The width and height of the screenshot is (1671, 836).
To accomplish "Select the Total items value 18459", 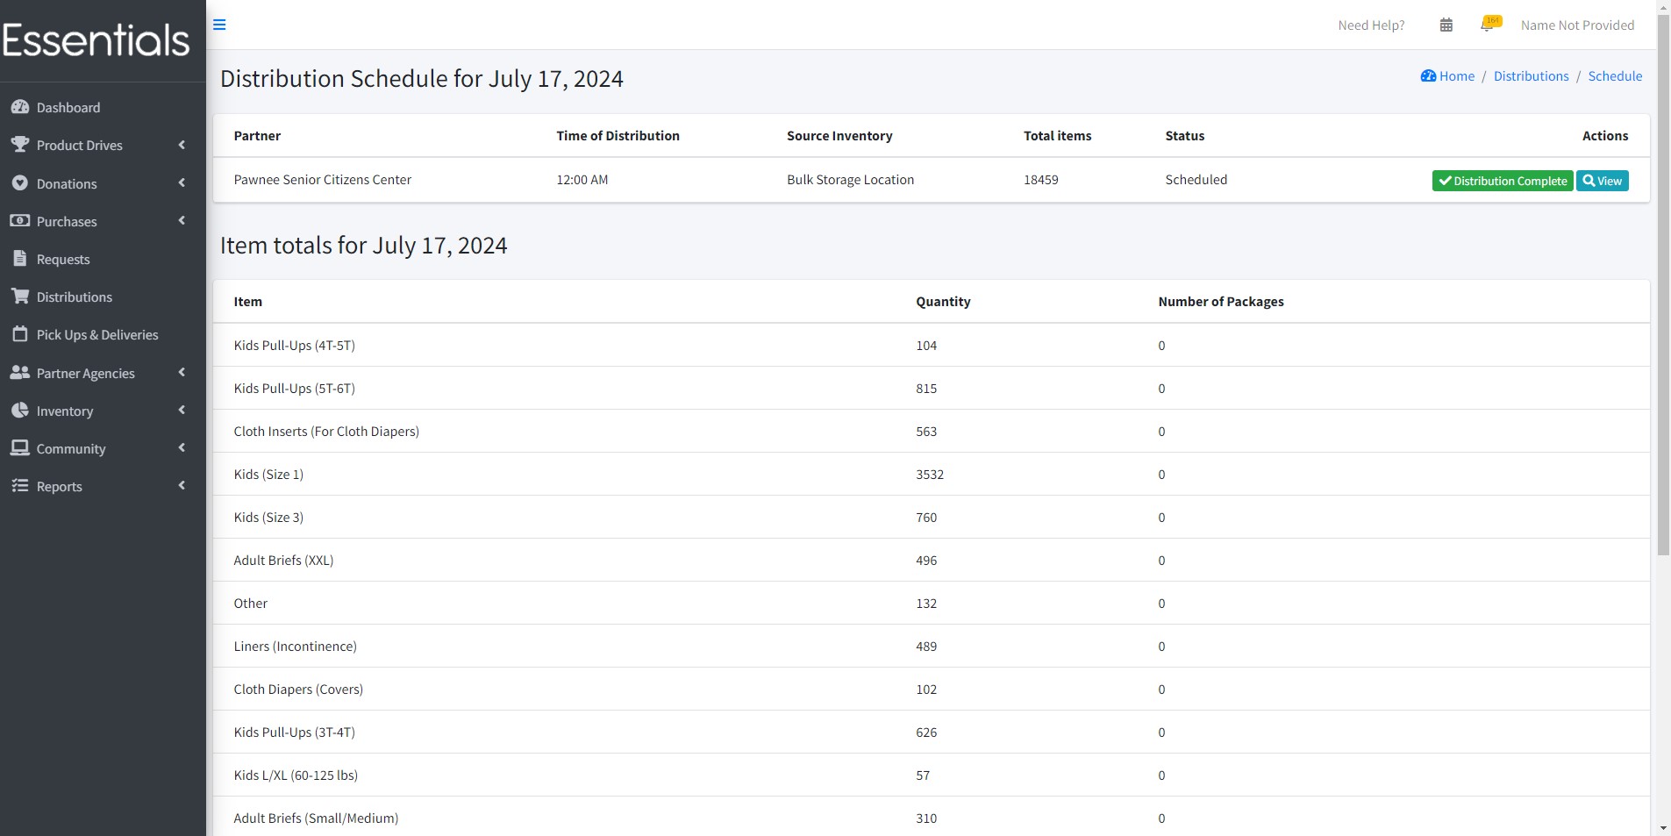I will (1040, 180).
